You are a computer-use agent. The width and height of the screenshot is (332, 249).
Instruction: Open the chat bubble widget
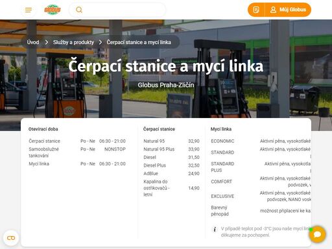pyautogui.click(x=317, y=234)
